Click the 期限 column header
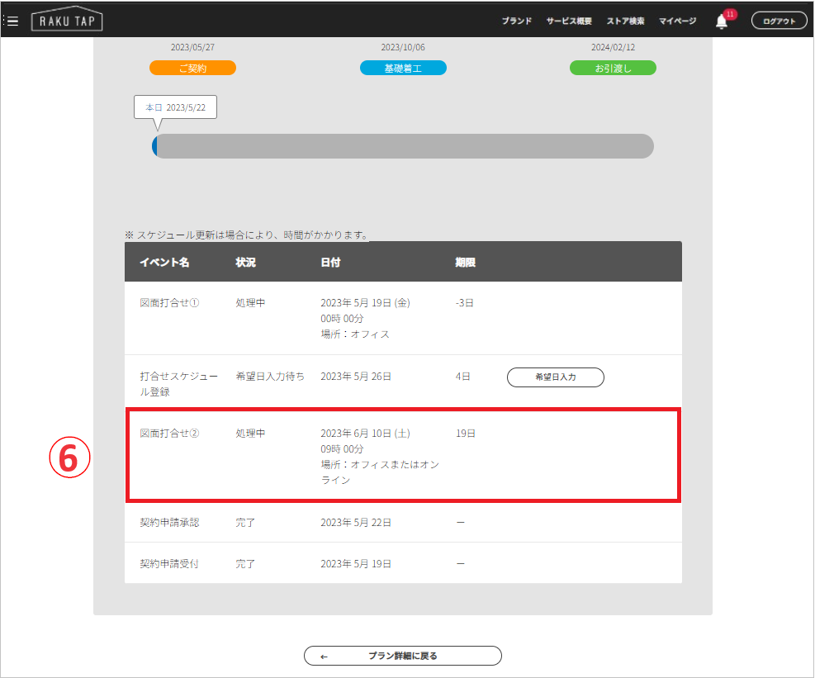The image size is (815, 678). point(465,262)
